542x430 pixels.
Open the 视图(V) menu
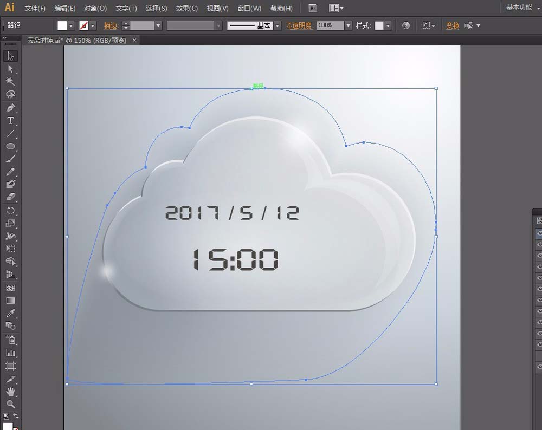point(217,8)
